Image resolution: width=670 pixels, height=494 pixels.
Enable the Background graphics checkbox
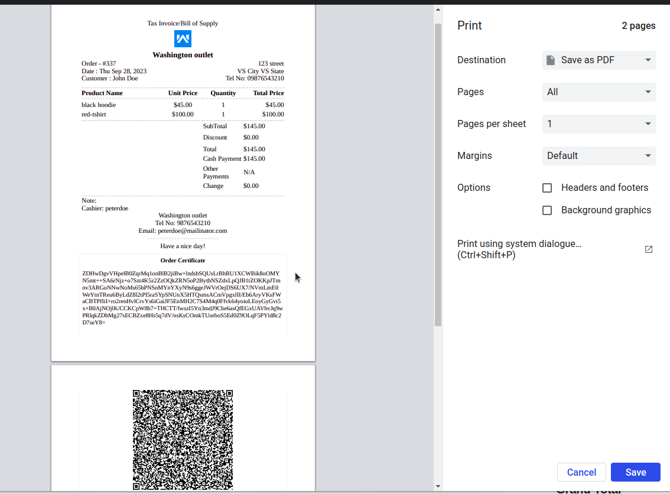547,210
